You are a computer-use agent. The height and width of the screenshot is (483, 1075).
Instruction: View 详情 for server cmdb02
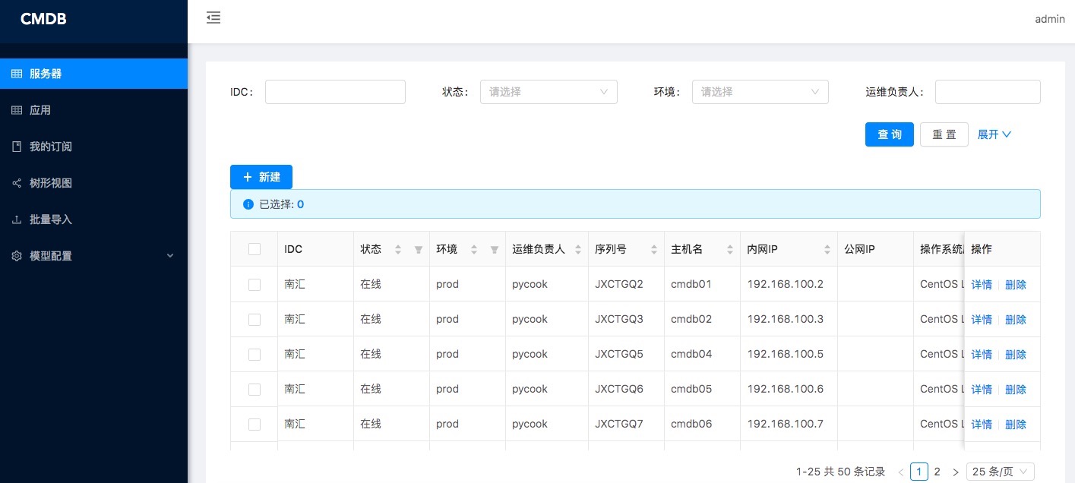[981, 320]
